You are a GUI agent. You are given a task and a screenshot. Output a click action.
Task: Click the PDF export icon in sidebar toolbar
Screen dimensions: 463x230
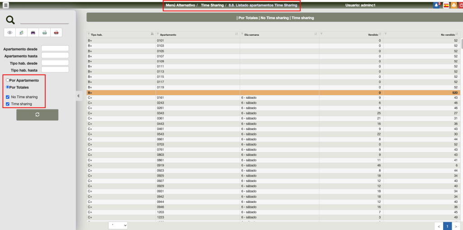tap(56, 33)
